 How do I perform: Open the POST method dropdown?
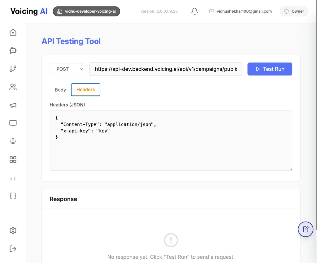(67, 69)
